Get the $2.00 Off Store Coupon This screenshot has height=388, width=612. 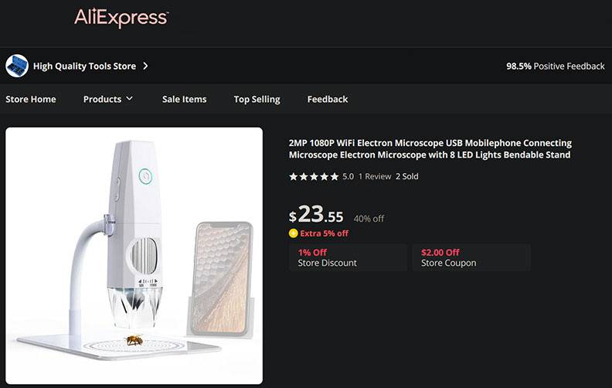click(471, 257)
